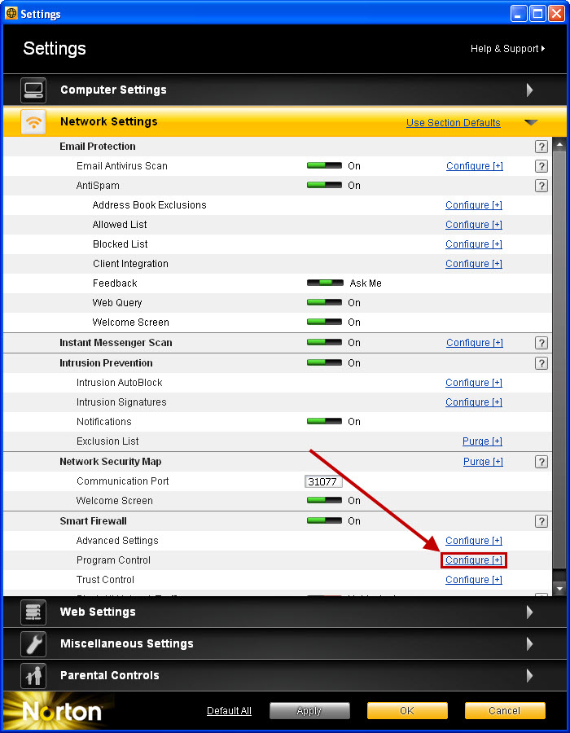Open help for Intrusion Prevention
The image size is (570, 733).
tap(541, 363)
